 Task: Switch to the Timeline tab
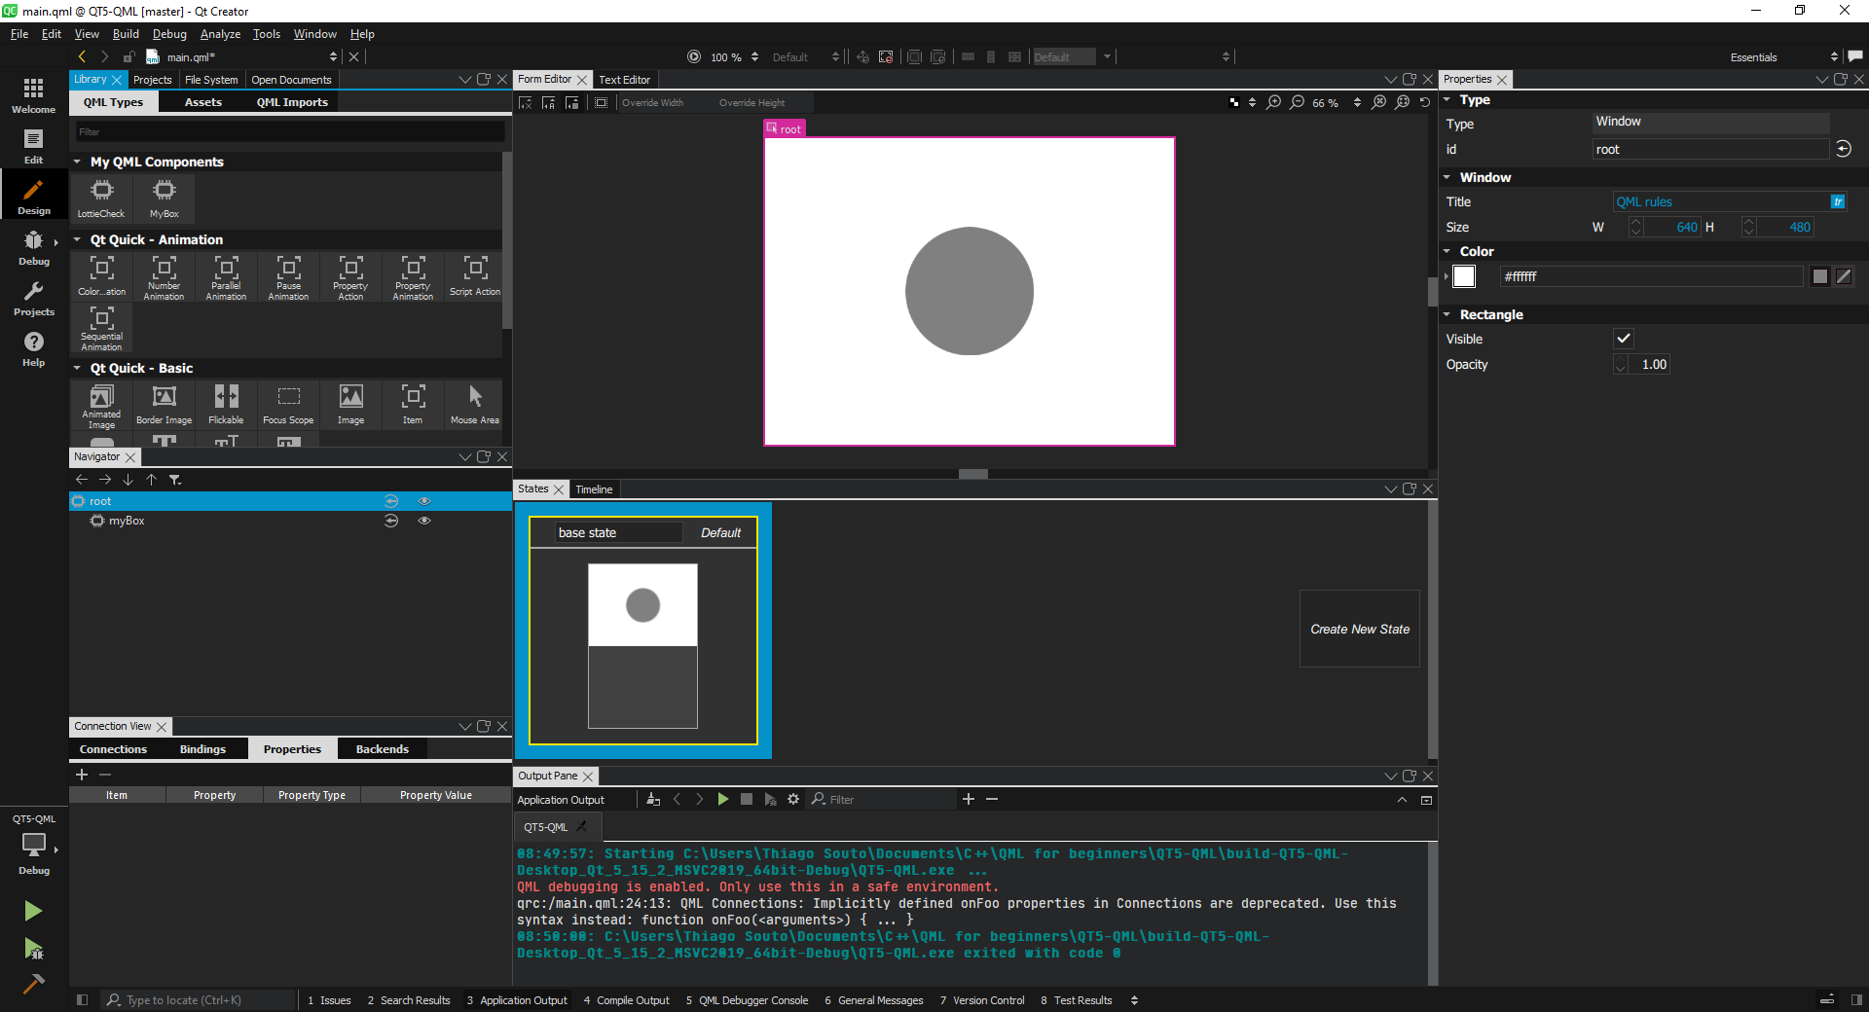[x=594, y=489]
